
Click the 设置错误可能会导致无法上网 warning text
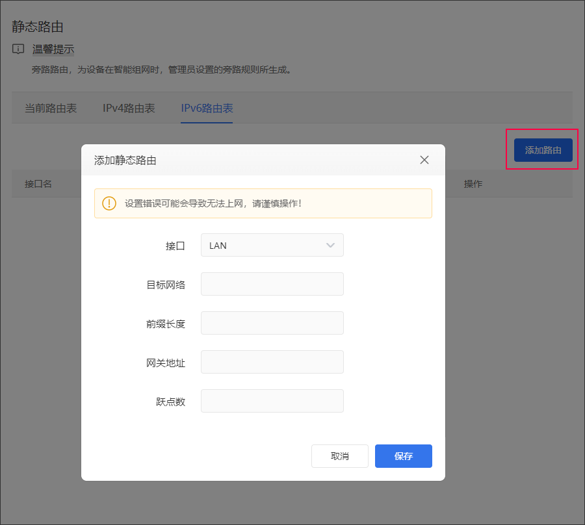coord(213,203)
